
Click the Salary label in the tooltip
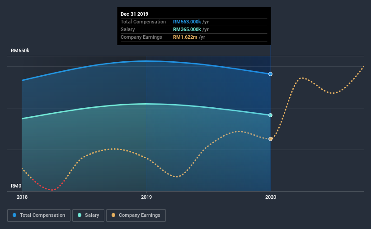(127, 29)
